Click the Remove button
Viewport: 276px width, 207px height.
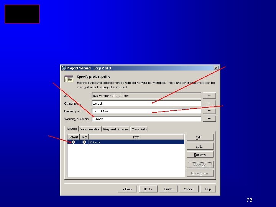click(x=200, y=154)
